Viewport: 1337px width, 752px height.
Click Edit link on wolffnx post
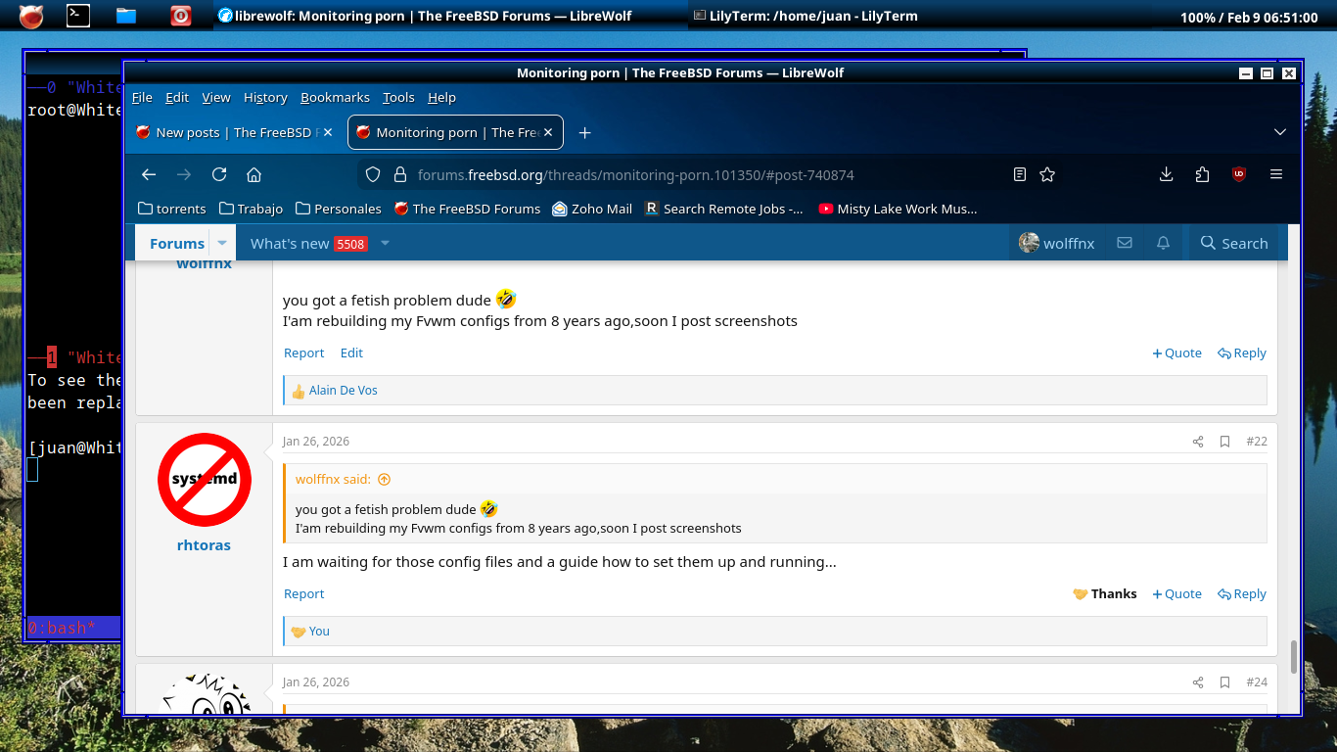(x=351, y=352)
